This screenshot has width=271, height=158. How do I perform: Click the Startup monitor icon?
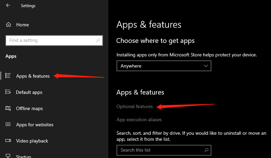click(8, 156)
